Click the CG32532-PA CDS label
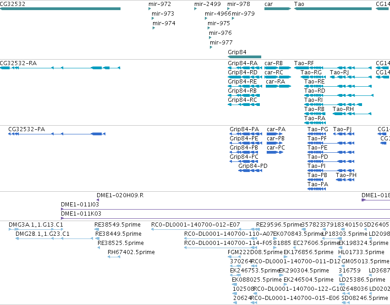This screenshot has height=305, width=390. coord(27,129)
